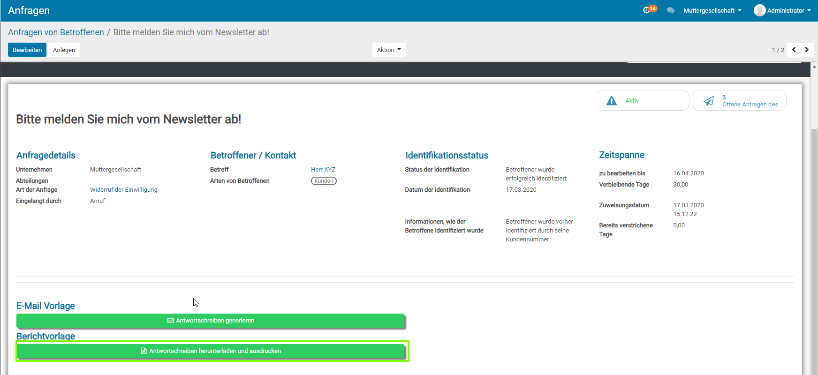Open the Anfragen app menu title
This screenshot has width=818, height=375.
tap(29, 10)
